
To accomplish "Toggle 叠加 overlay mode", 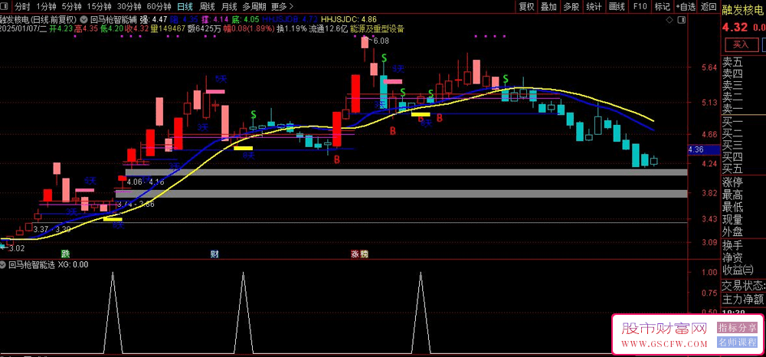I will pyautogui.click(x=548, y=6).
